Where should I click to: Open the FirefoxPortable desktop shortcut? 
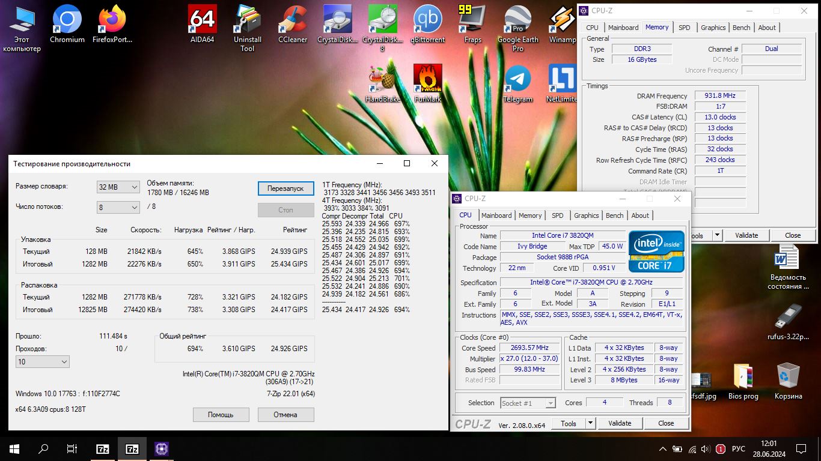(112, 24)
